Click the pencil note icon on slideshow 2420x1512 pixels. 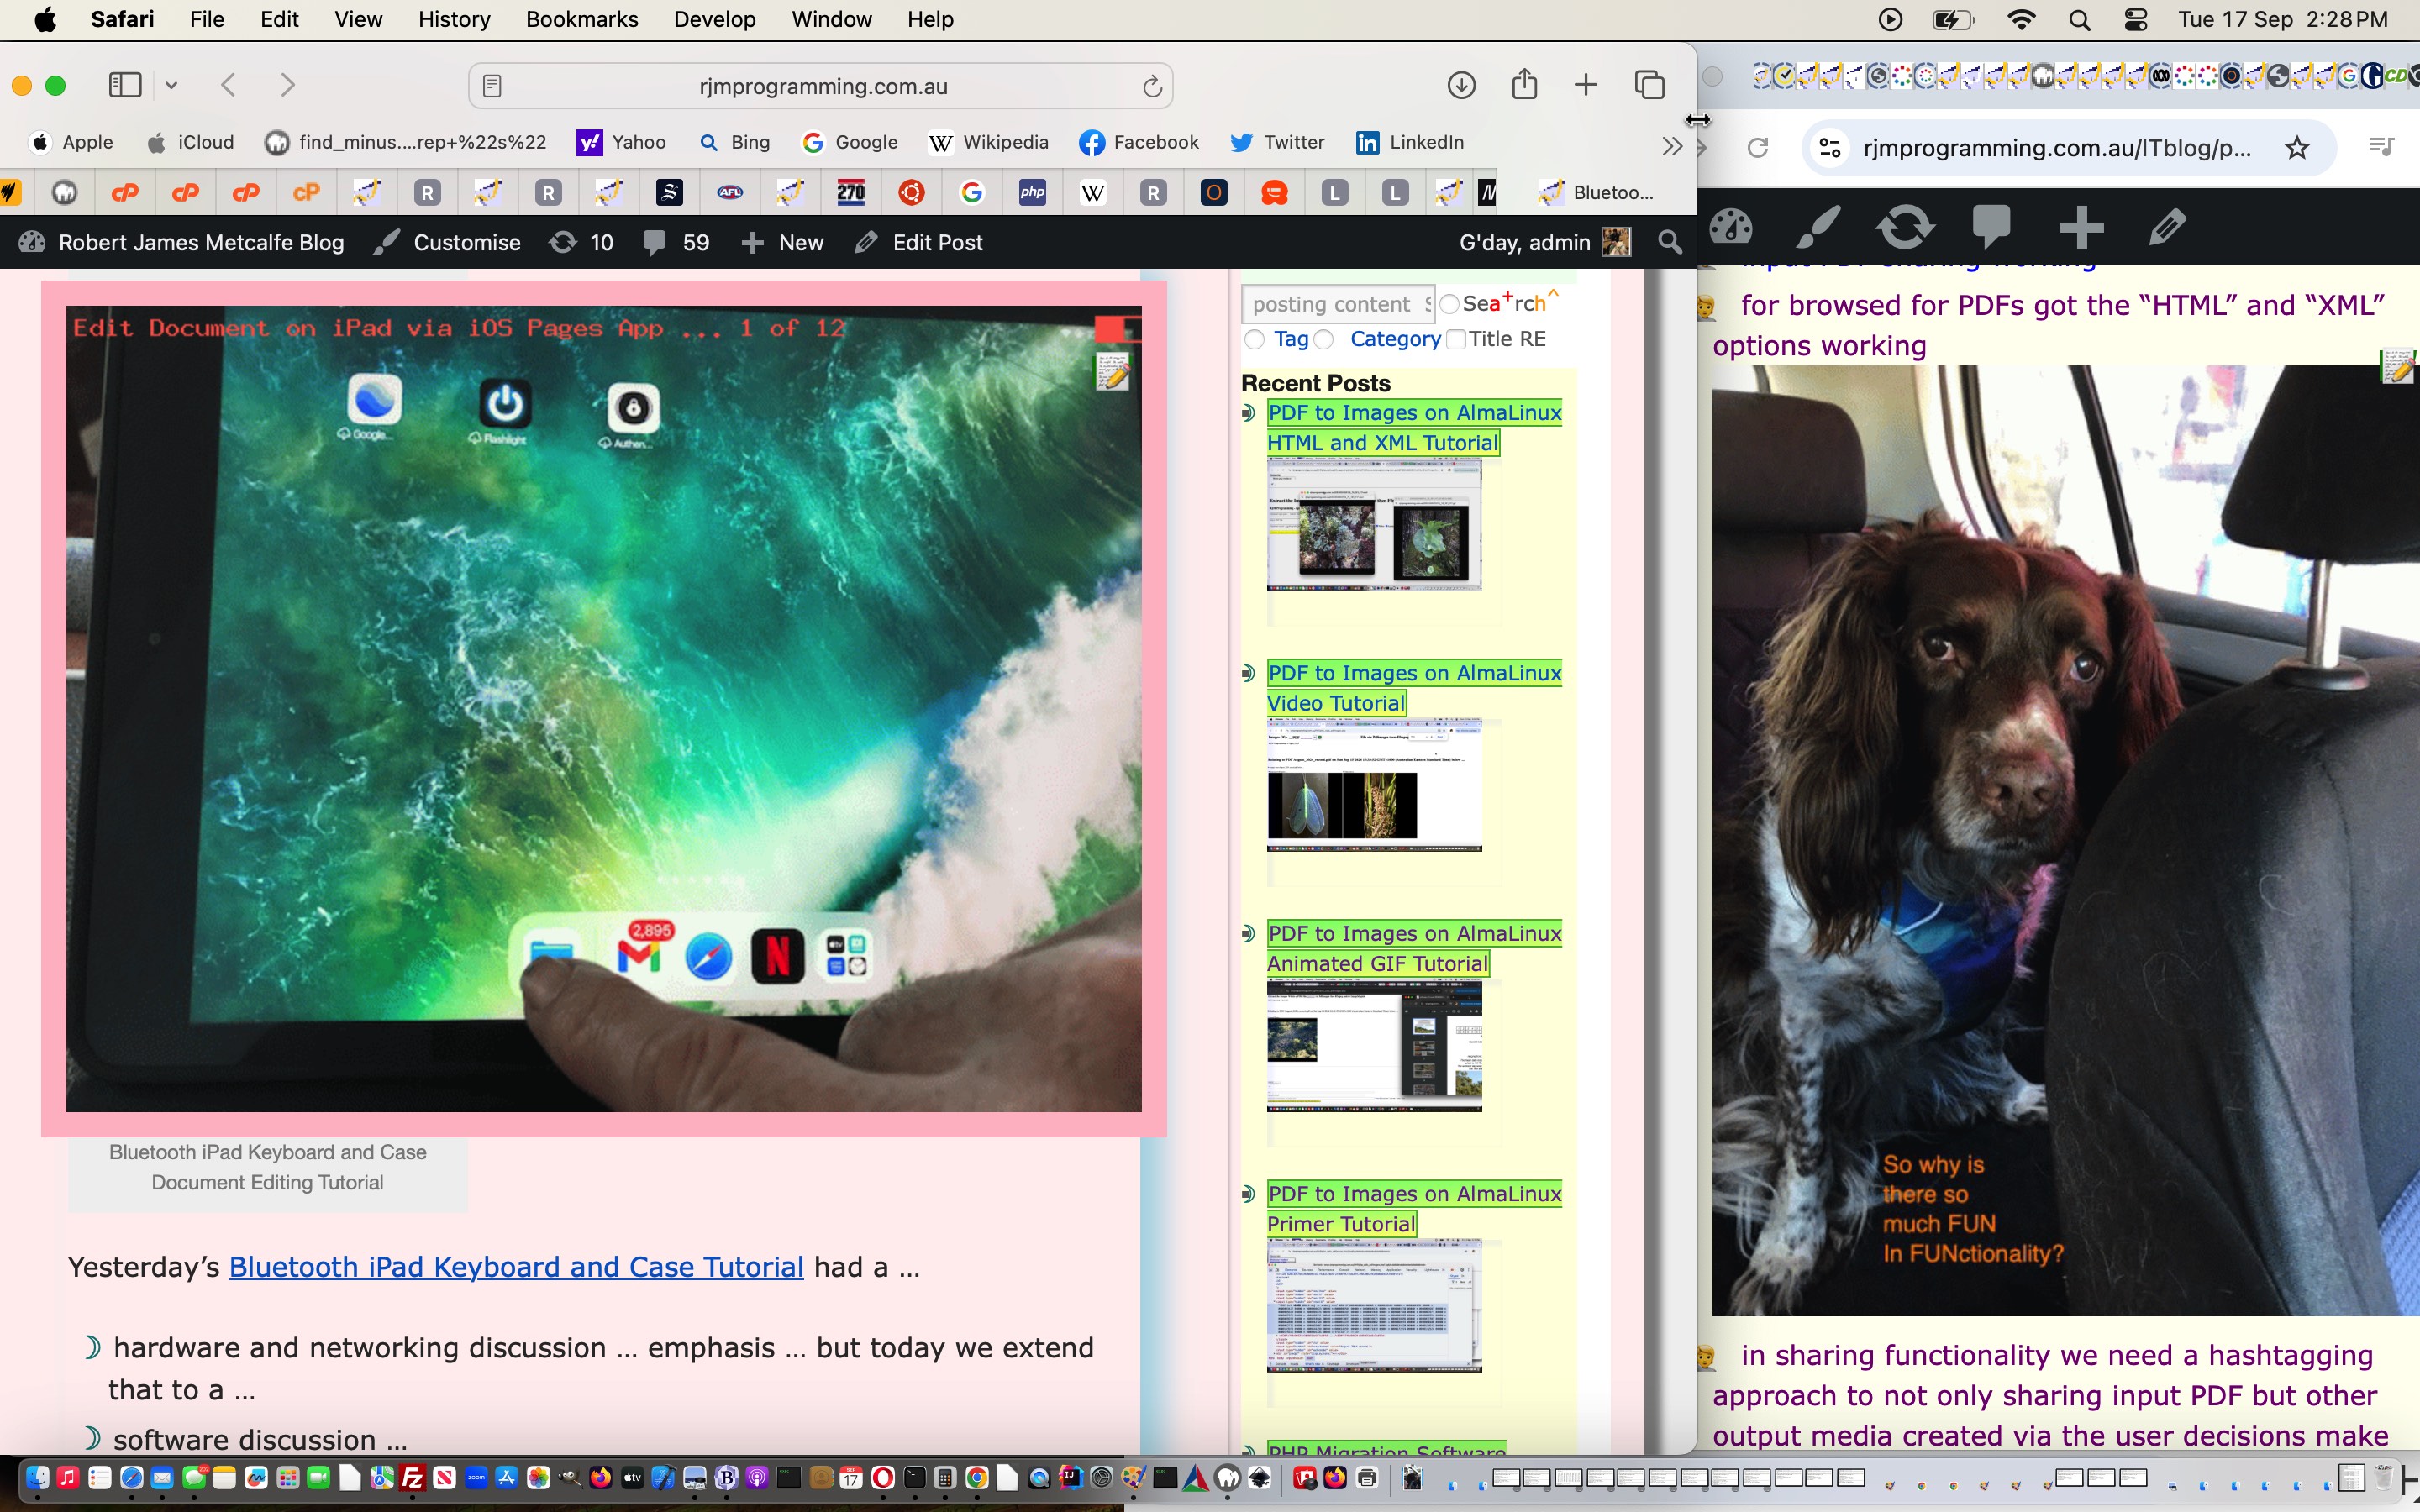(x=1113, y=372)
